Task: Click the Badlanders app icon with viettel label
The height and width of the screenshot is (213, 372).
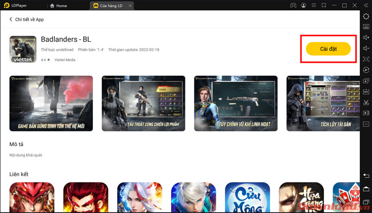Action: coord(23,49)
